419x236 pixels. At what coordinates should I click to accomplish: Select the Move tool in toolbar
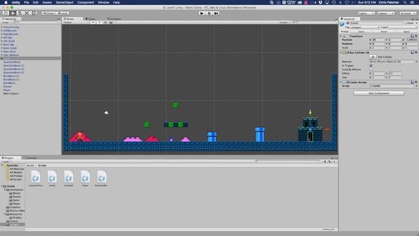[x=12, y=13]
